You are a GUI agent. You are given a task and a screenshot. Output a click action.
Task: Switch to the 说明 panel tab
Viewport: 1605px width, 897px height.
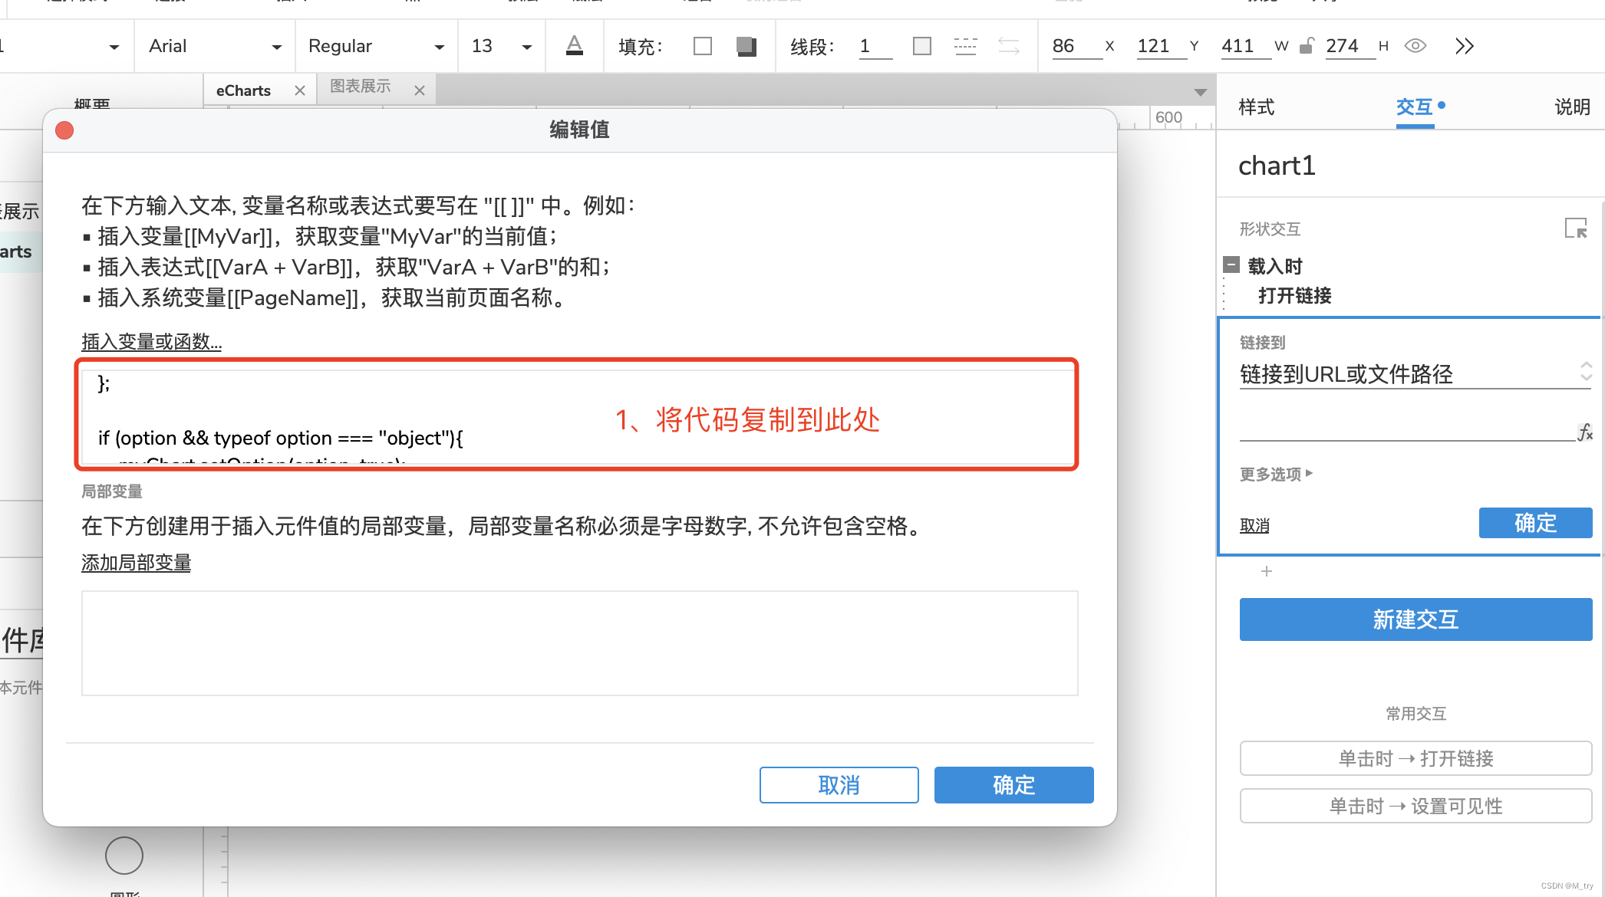pos(1573,107)
